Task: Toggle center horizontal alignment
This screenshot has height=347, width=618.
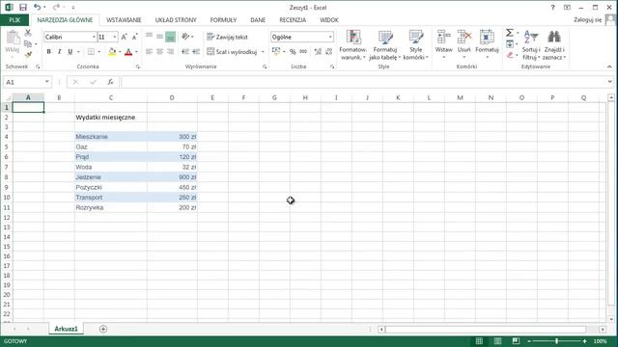Action: click(x=159, y=51)
